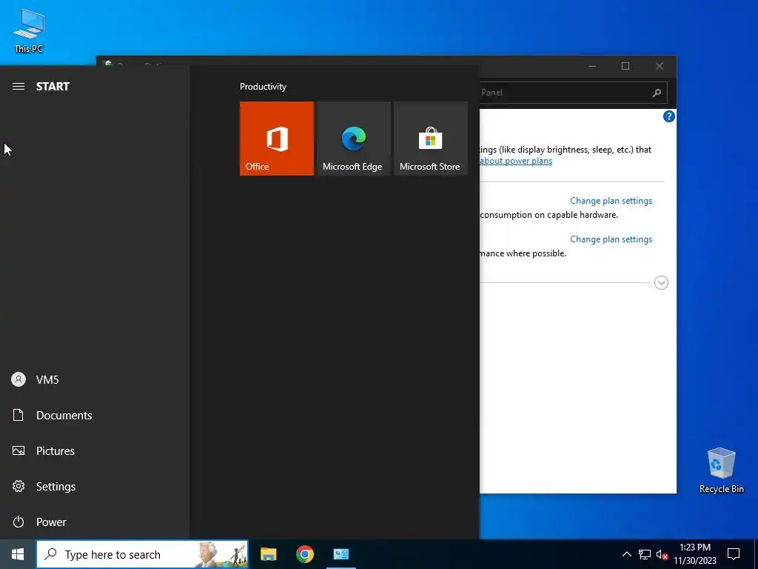Viewport: 758px width, 569px height.
Task: Click the second Change plan settings link
Action: tap(611, 239)
